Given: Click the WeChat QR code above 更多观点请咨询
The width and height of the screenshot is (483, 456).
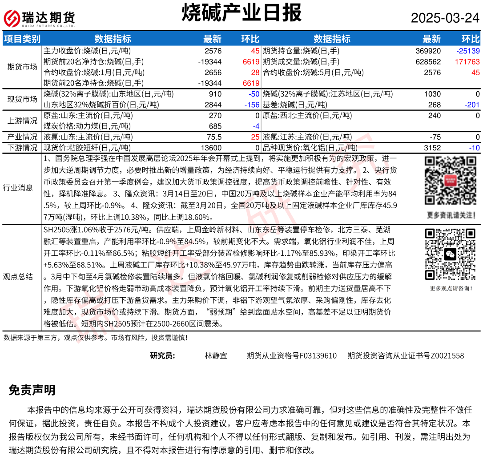Looking at the screenshot, I should point(449,254).
